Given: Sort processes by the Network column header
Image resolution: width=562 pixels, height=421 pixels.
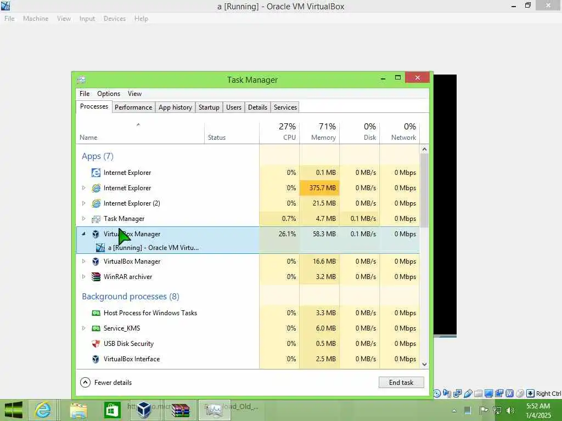Looking at the screenshot, I should point(400,132).
